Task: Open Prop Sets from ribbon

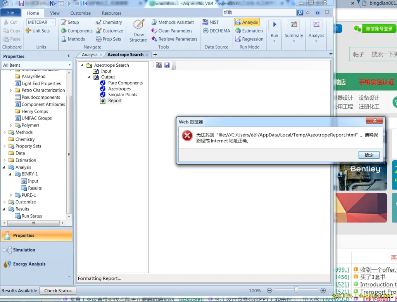Action: click(x=109, y=39)
